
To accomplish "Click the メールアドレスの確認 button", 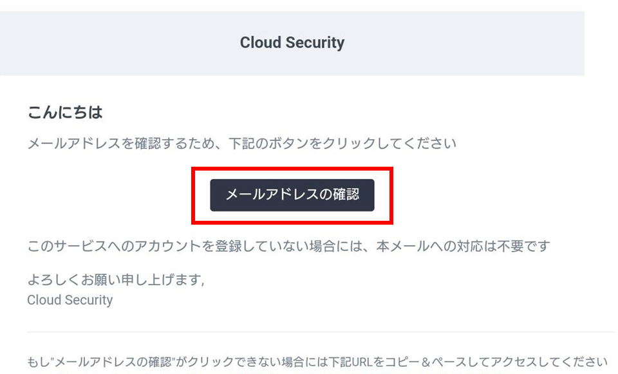I will point(292,195).
